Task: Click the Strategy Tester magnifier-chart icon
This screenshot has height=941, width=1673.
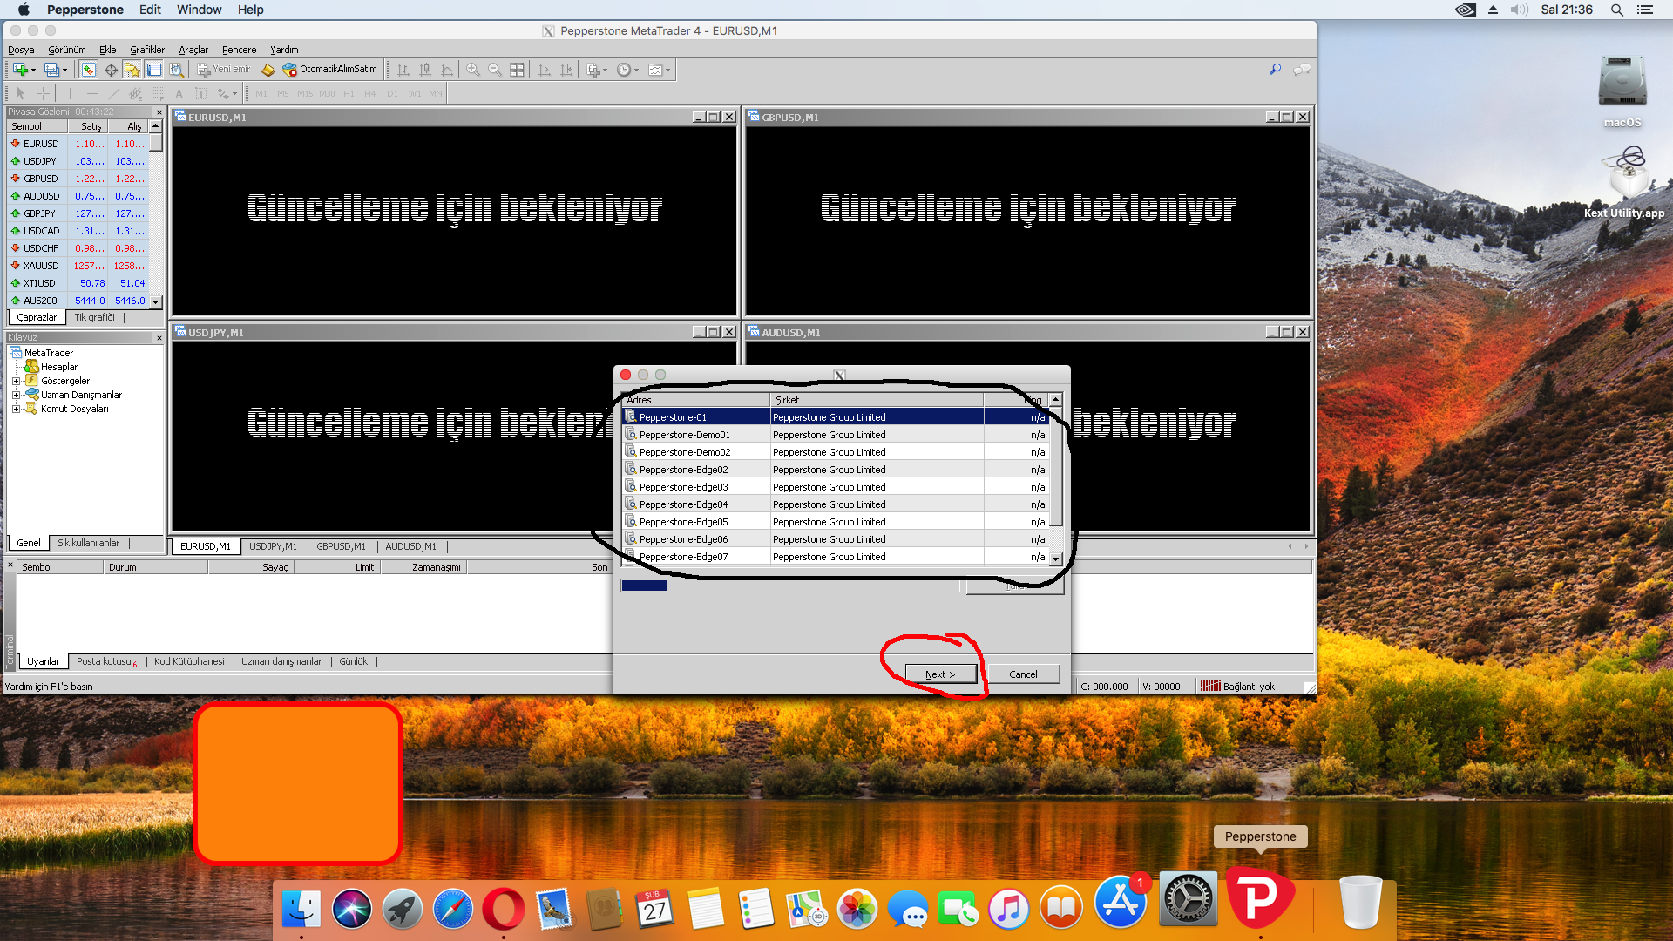Action: click(x=176, y=70)
